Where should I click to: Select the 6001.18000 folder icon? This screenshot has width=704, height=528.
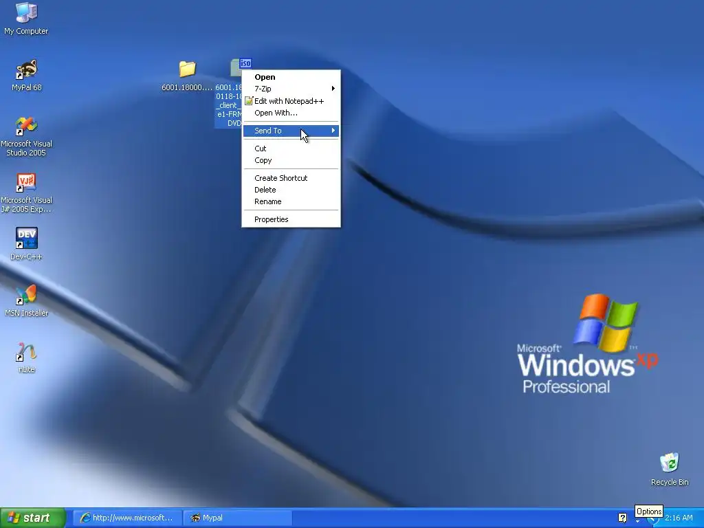tap(187, 69)
